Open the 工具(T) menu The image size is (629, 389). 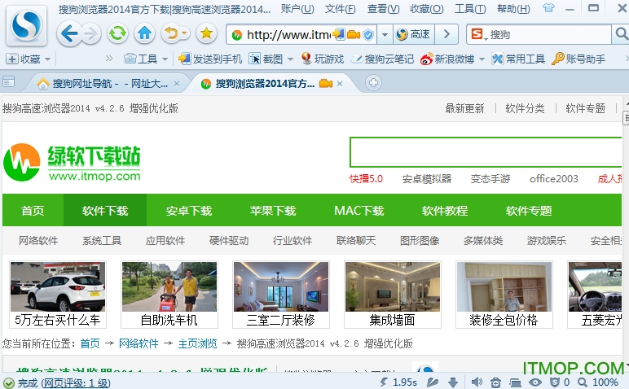[470, 8]
